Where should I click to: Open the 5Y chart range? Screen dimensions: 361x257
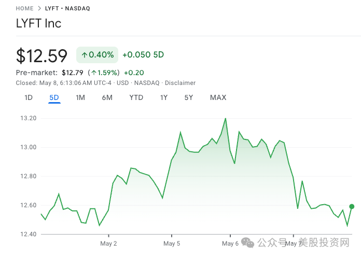[189, 97]
